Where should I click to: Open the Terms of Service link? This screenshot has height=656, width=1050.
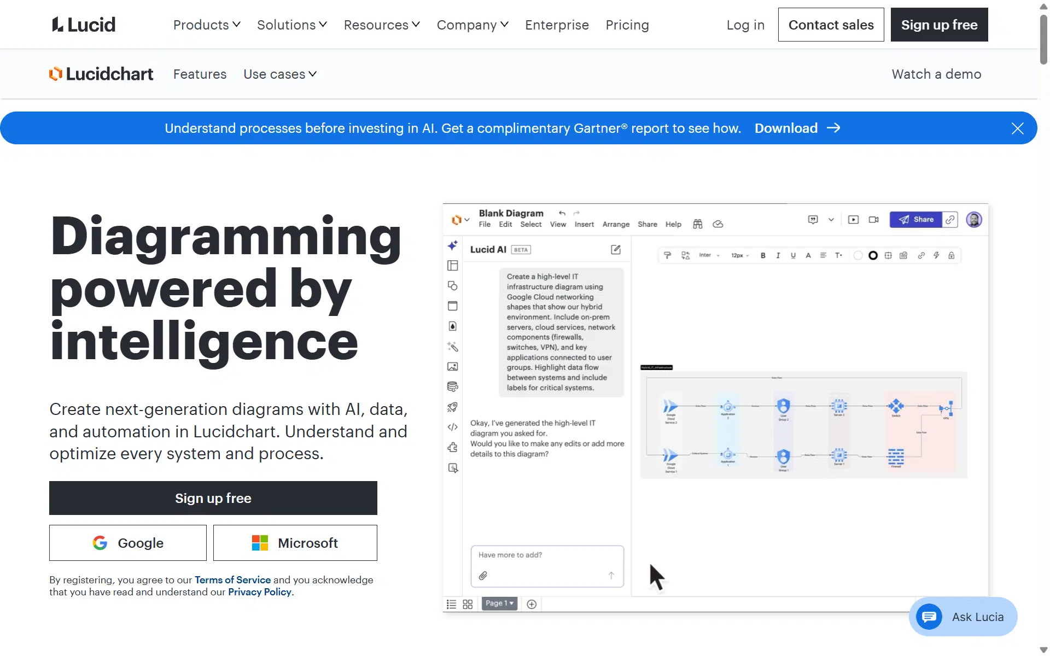(232, 580)
